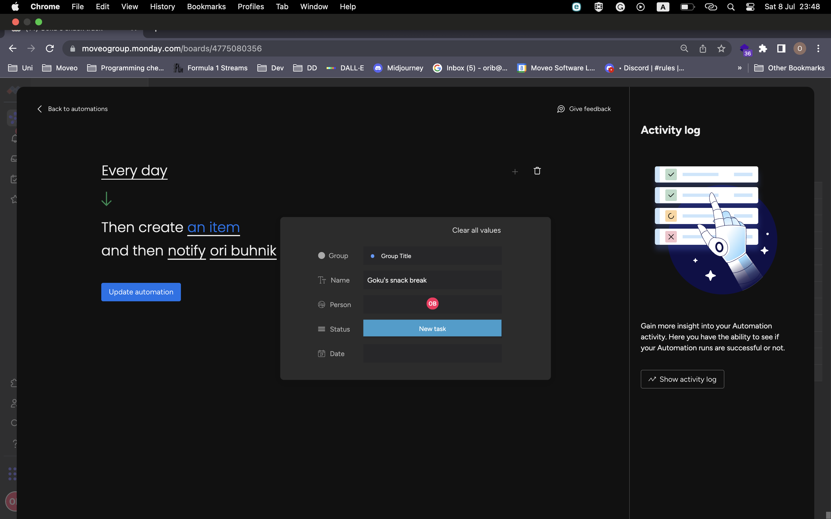This screenshot has width=831, height=519.
Task: Open the History menu
Action: [x=162, y=7]
